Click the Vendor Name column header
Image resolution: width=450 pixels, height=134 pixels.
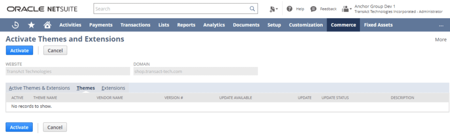click(110, 98)
